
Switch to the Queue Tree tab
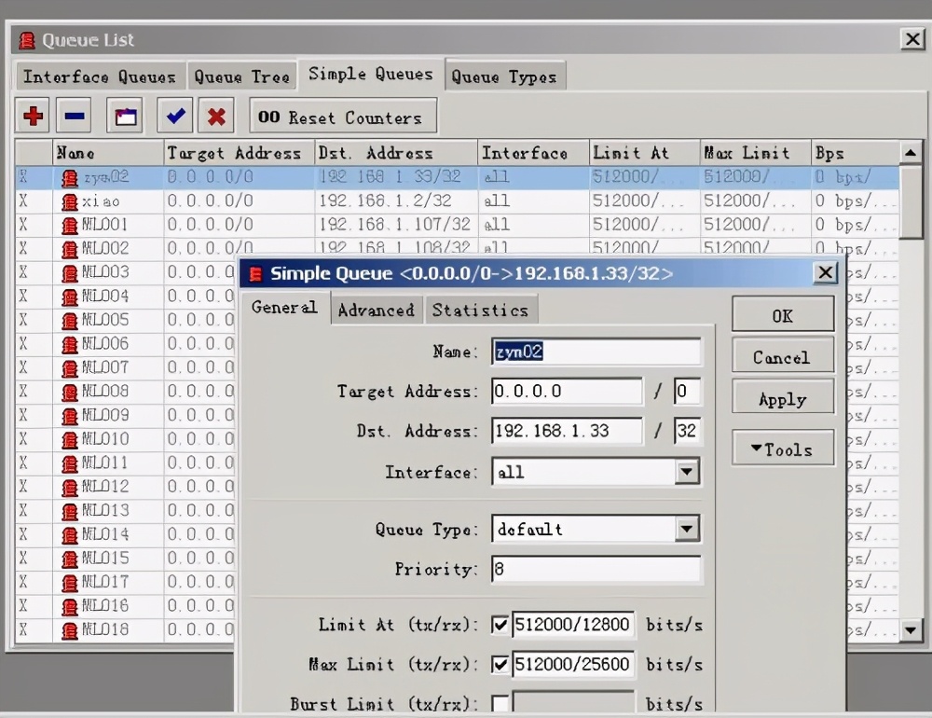[x=242, y=76]
